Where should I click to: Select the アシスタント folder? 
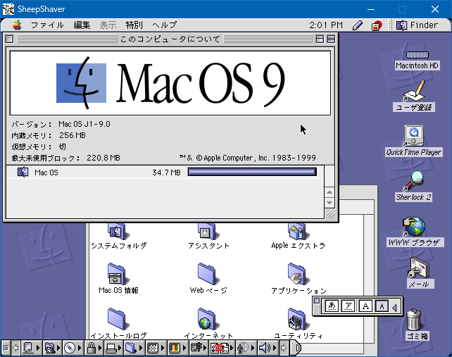click(x=208, y=236)
